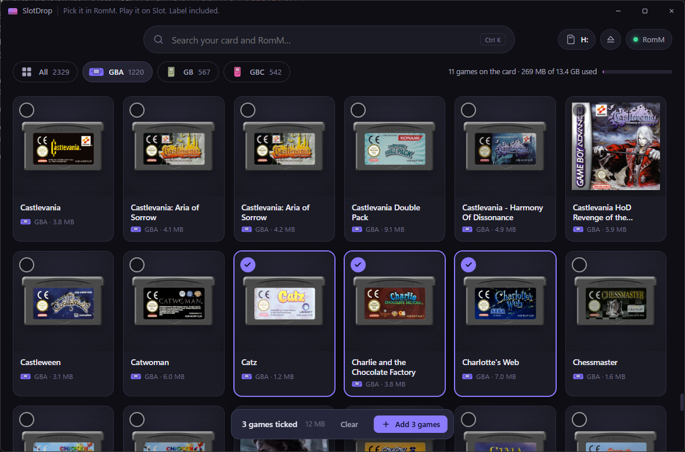Click the Ctrl K shortcut badge
The width and height of the screenshot is (685, 452).
(493, 40)
